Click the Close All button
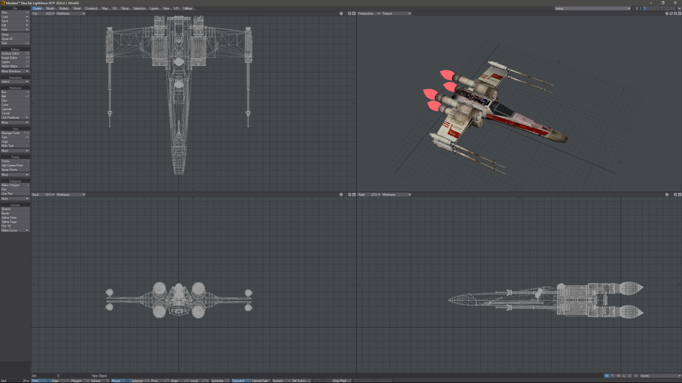 (15, 39)
